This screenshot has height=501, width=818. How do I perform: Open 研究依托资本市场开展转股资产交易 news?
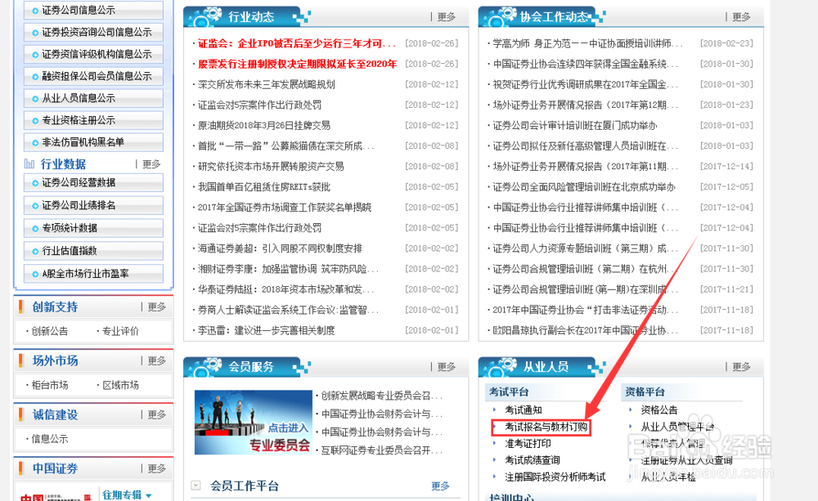(x=271, y=166)
